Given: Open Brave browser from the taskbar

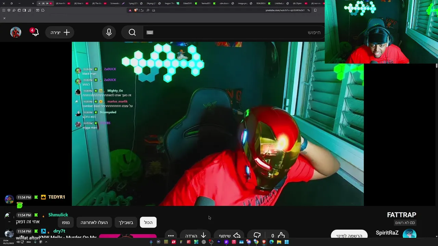Looking at the screenshot, I should [264, 242].
